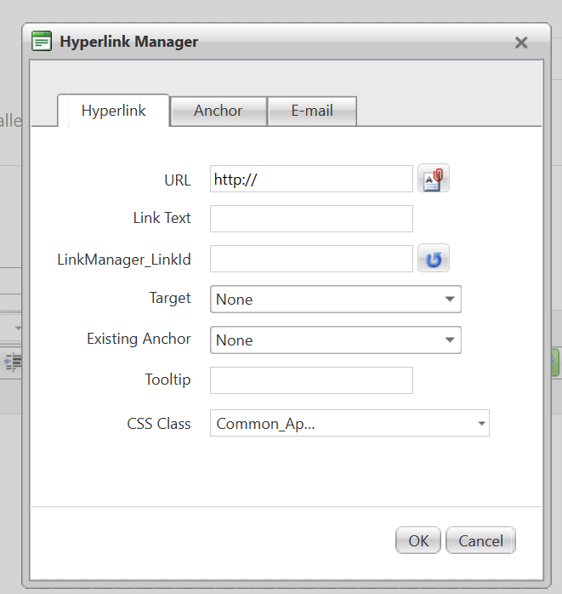The height and width of the screenshot is (594, 562).
Task: Click the CSS Class dropdown arrow
Action: [x=481, y=424]
